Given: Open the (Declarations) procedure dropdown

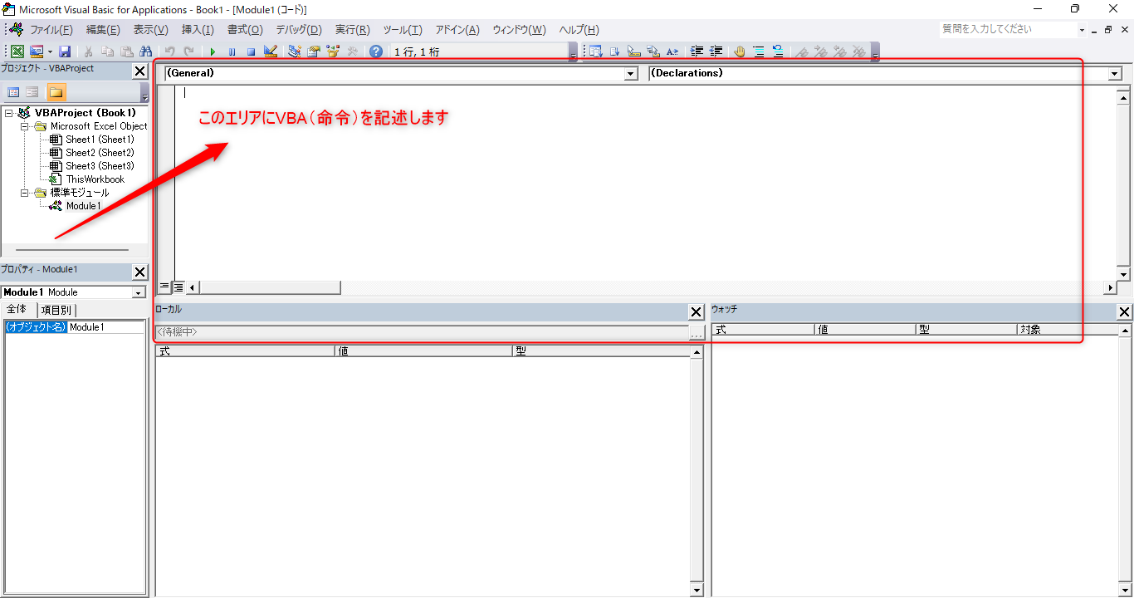Looking at the screenshot, I should point(1114,74).
